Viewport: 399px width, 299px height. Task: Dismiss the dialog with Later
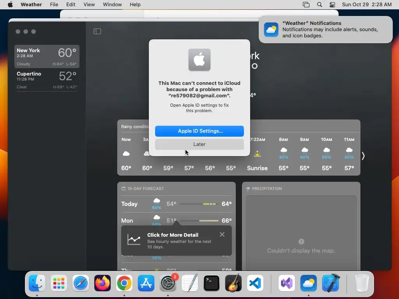pos(199,144)
